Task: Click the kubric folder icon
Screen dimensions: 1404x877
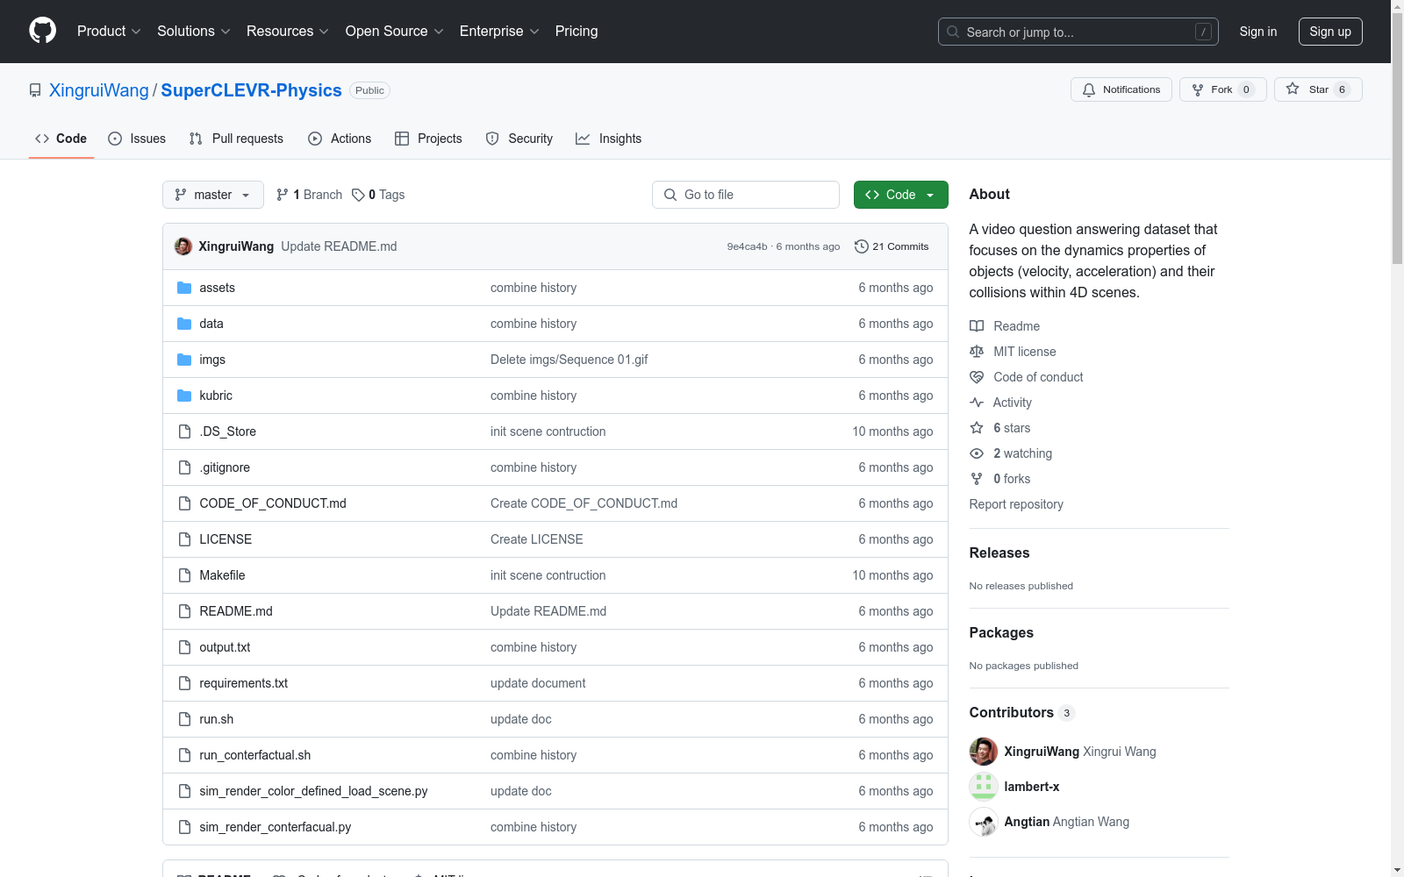Action: point(184,396)
